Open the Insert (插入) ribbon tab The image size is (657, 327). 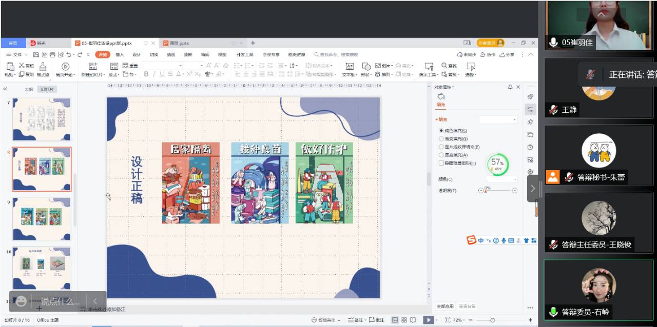coord(120,55)
